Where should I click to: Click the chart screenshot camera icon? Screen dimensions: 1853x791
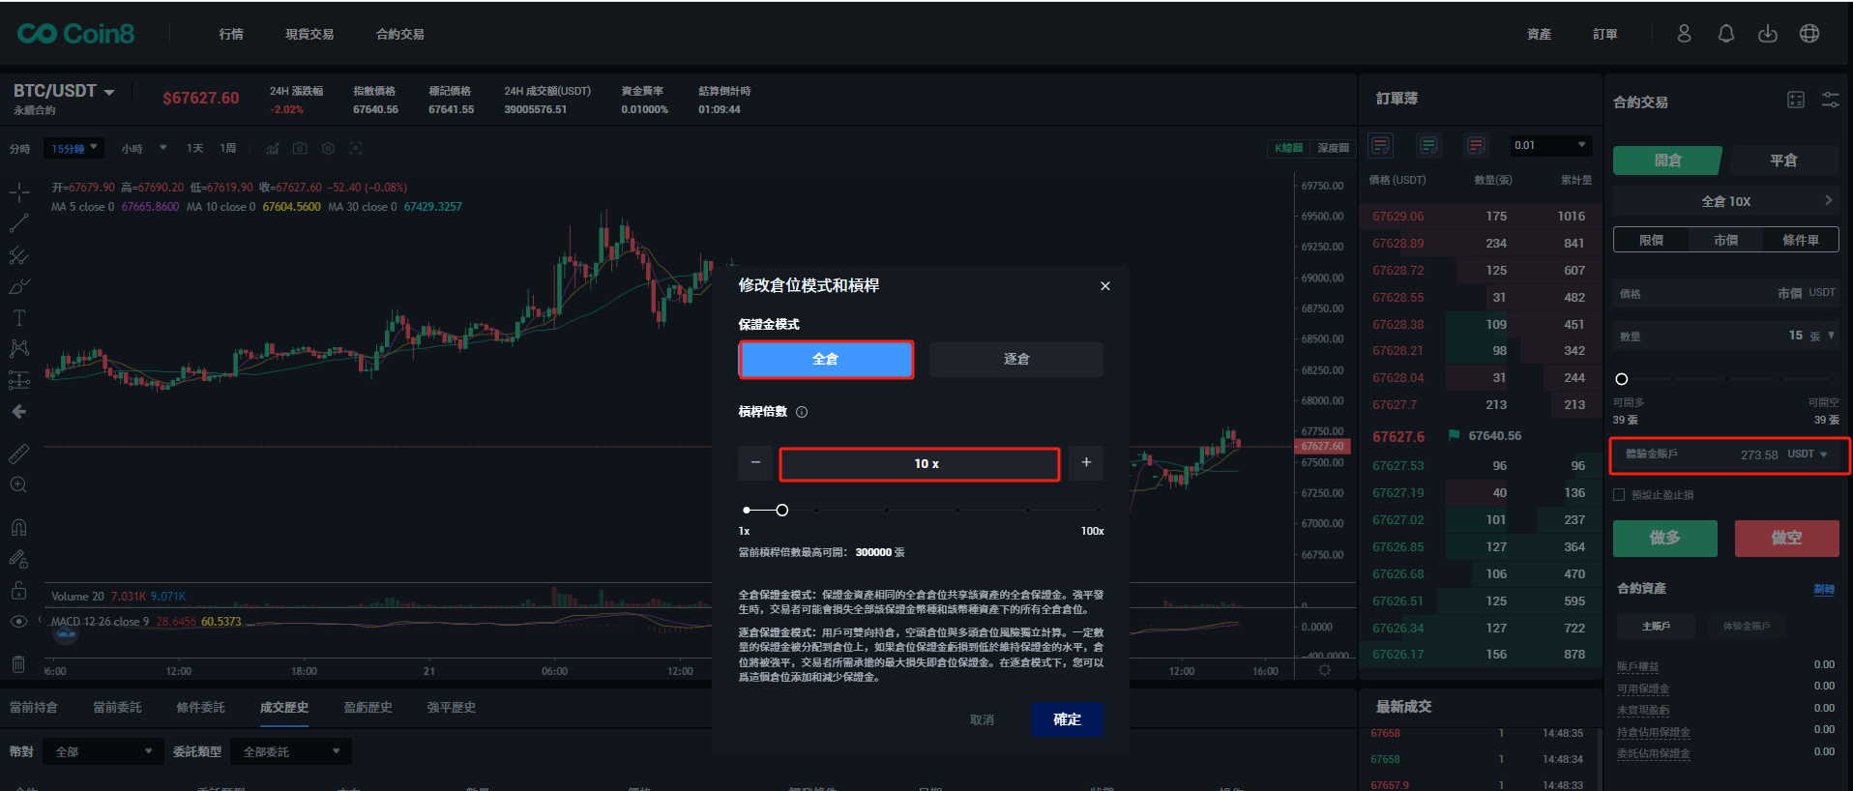pyautogui.click(x=300, y=149)
